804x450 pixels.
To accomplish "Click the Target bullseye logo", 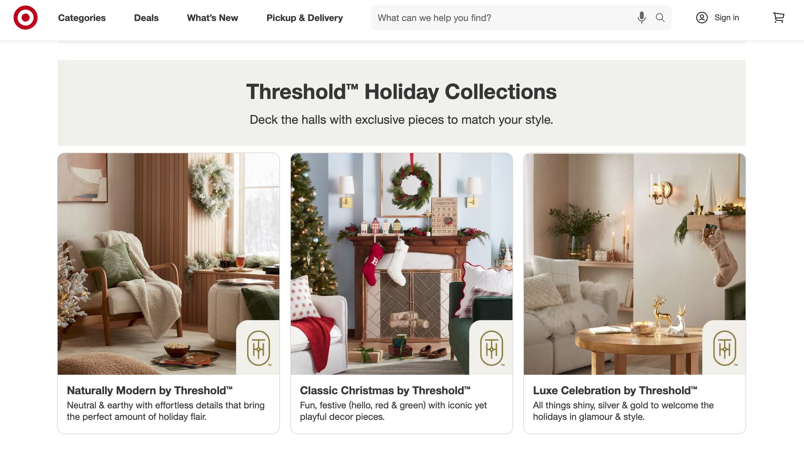I will [x=26, y=18].
